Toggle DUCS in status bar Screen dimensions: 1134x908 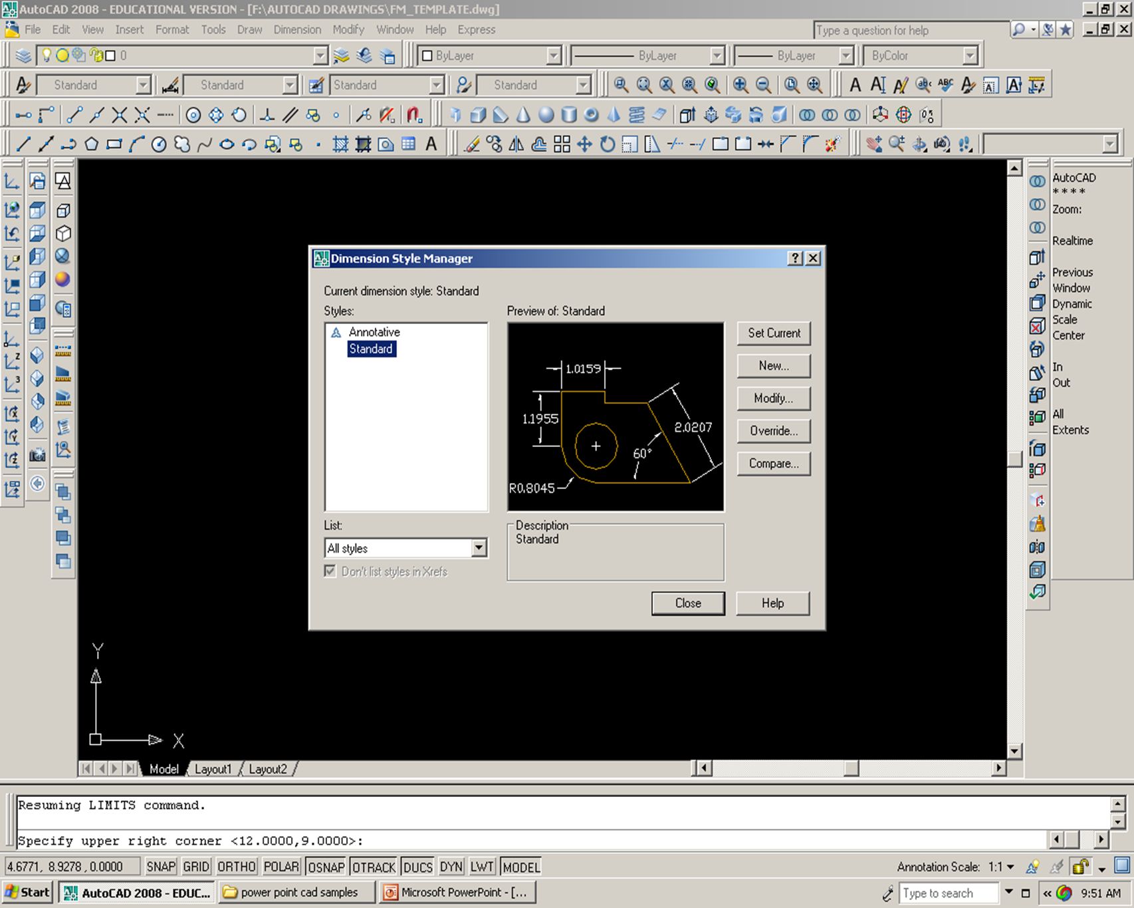coord(418,867)
